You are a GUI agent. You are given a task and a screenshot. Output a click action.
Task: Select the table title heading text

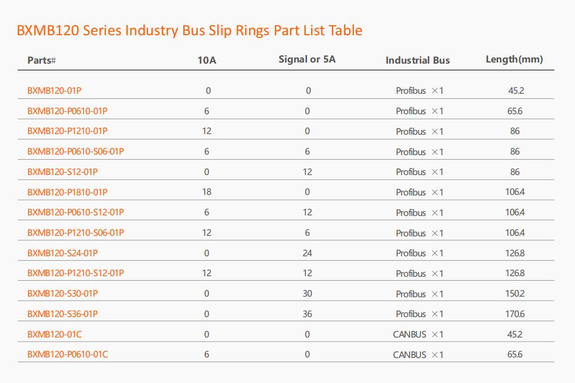click(x=189, y=31)
